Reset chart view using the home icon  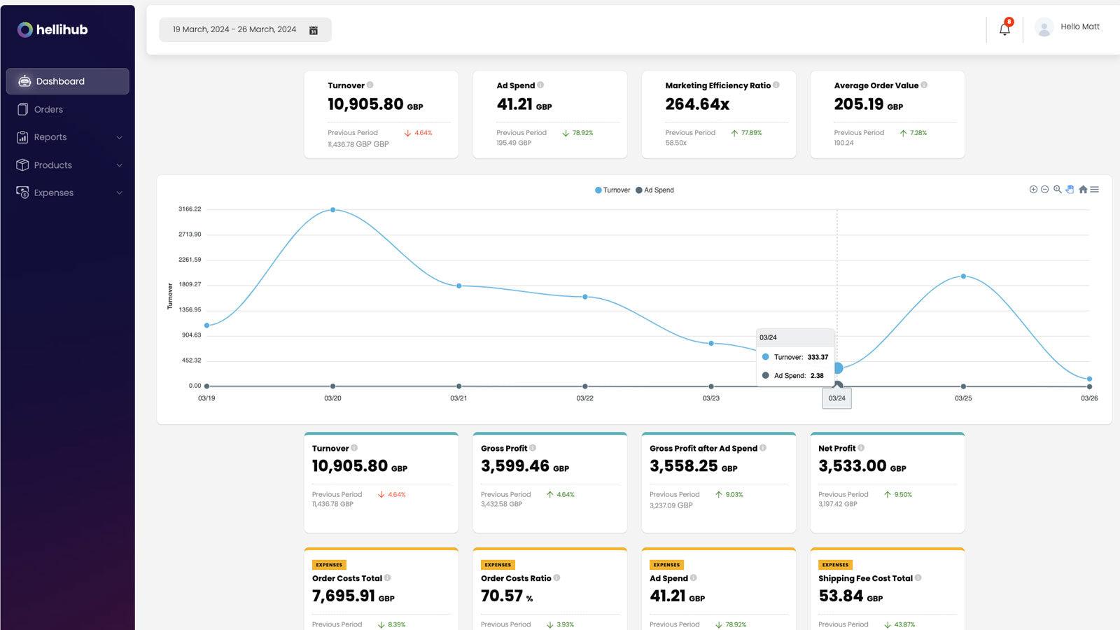tap(1082, 189)
